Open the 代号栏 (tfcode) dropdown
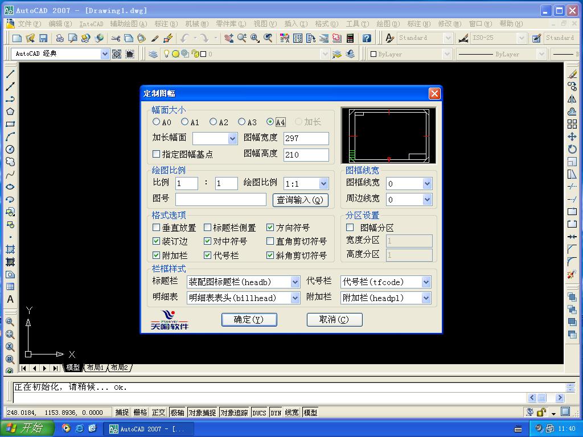The height and width of the screenshot is (437, 583). 426,282
